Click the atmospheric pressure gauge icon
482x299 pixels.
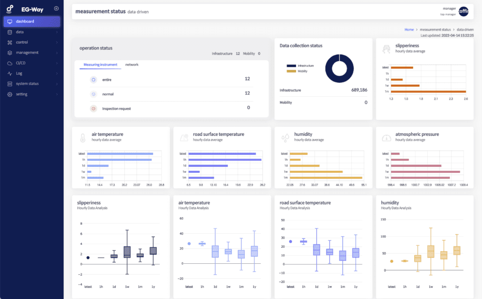click(x=386, y=137)
